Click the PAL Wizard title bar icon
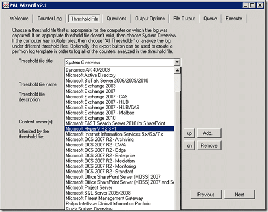 (6, 5)
